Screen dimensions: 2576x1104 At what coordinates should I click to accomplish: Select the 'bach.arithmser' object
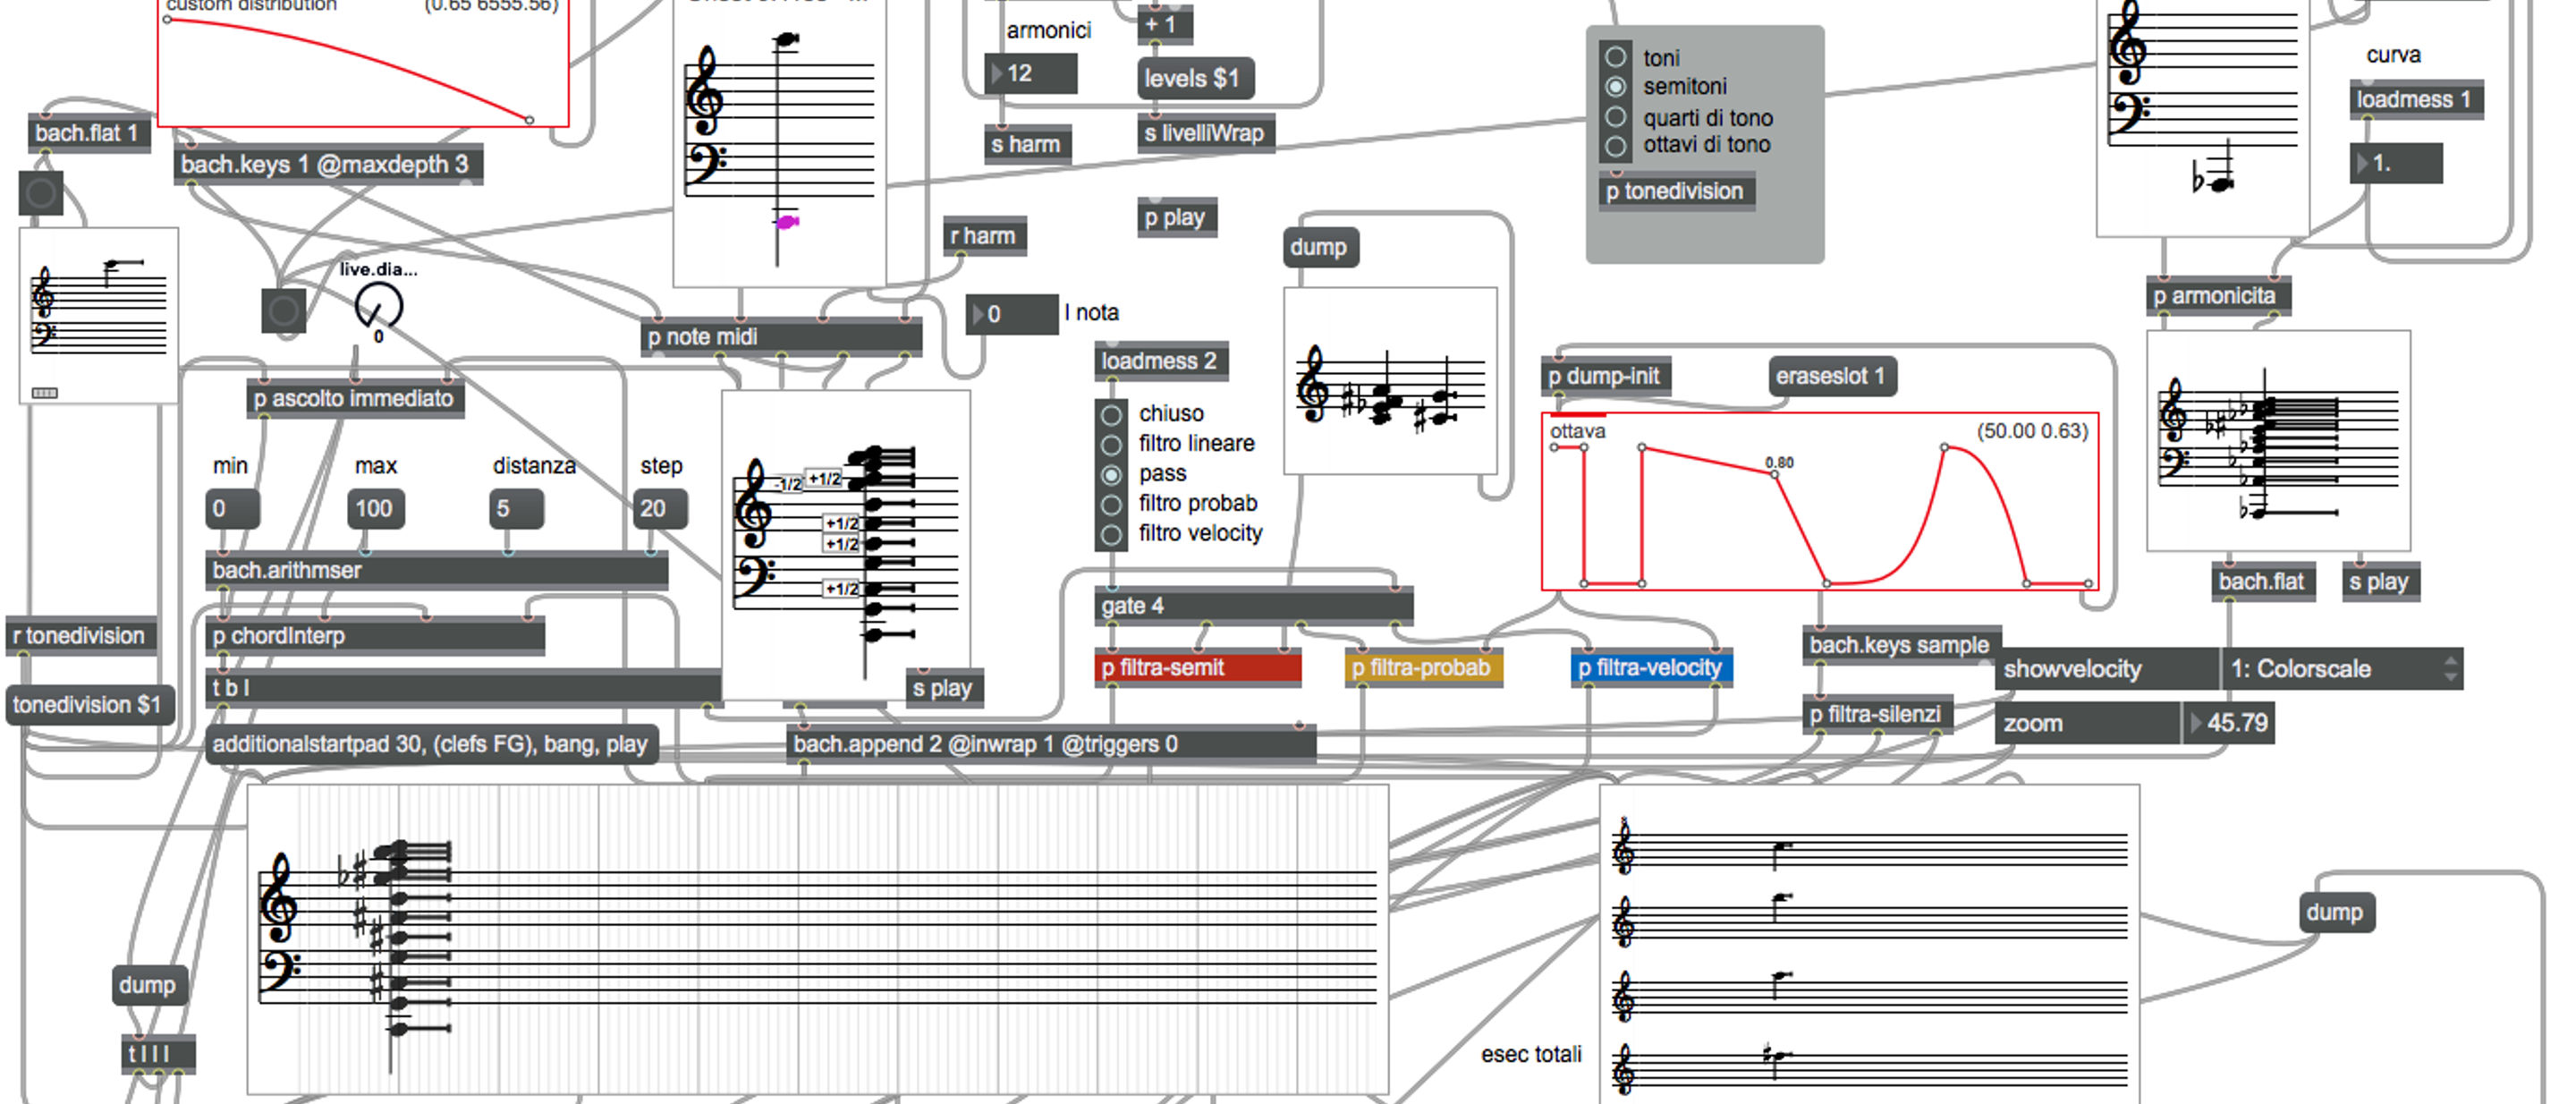coord(437,570)
